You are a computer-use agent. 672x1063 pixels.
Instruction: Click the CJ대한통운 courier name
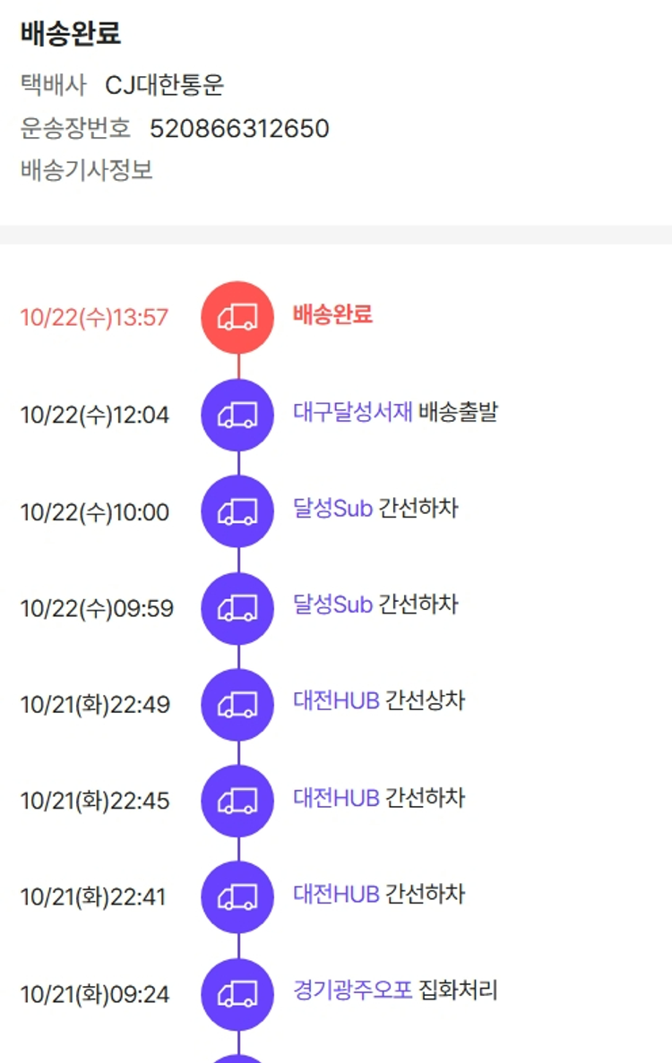(x=165, y=85)
